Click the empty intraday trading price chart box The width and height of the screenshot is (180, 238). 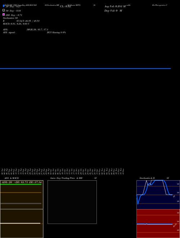click(x=72, y=202)
